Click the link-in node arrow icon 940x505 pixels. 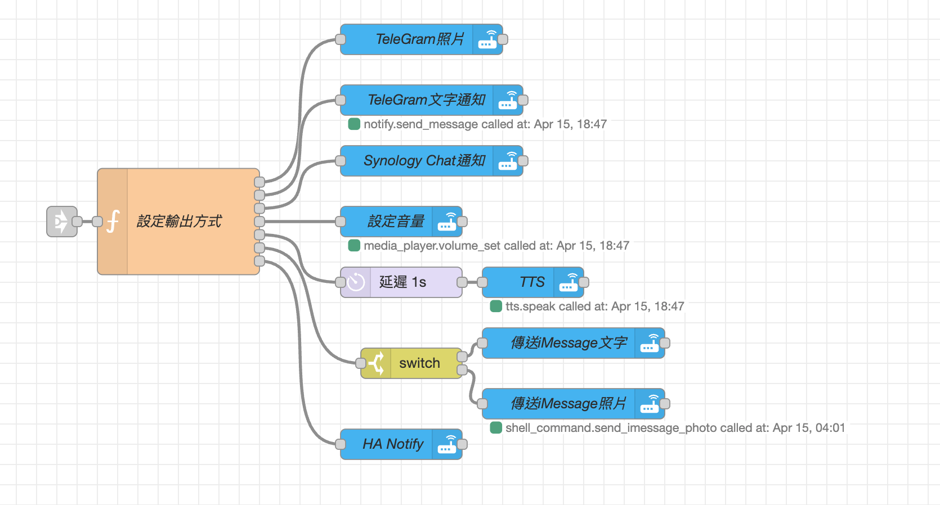[x=61, y=222]
